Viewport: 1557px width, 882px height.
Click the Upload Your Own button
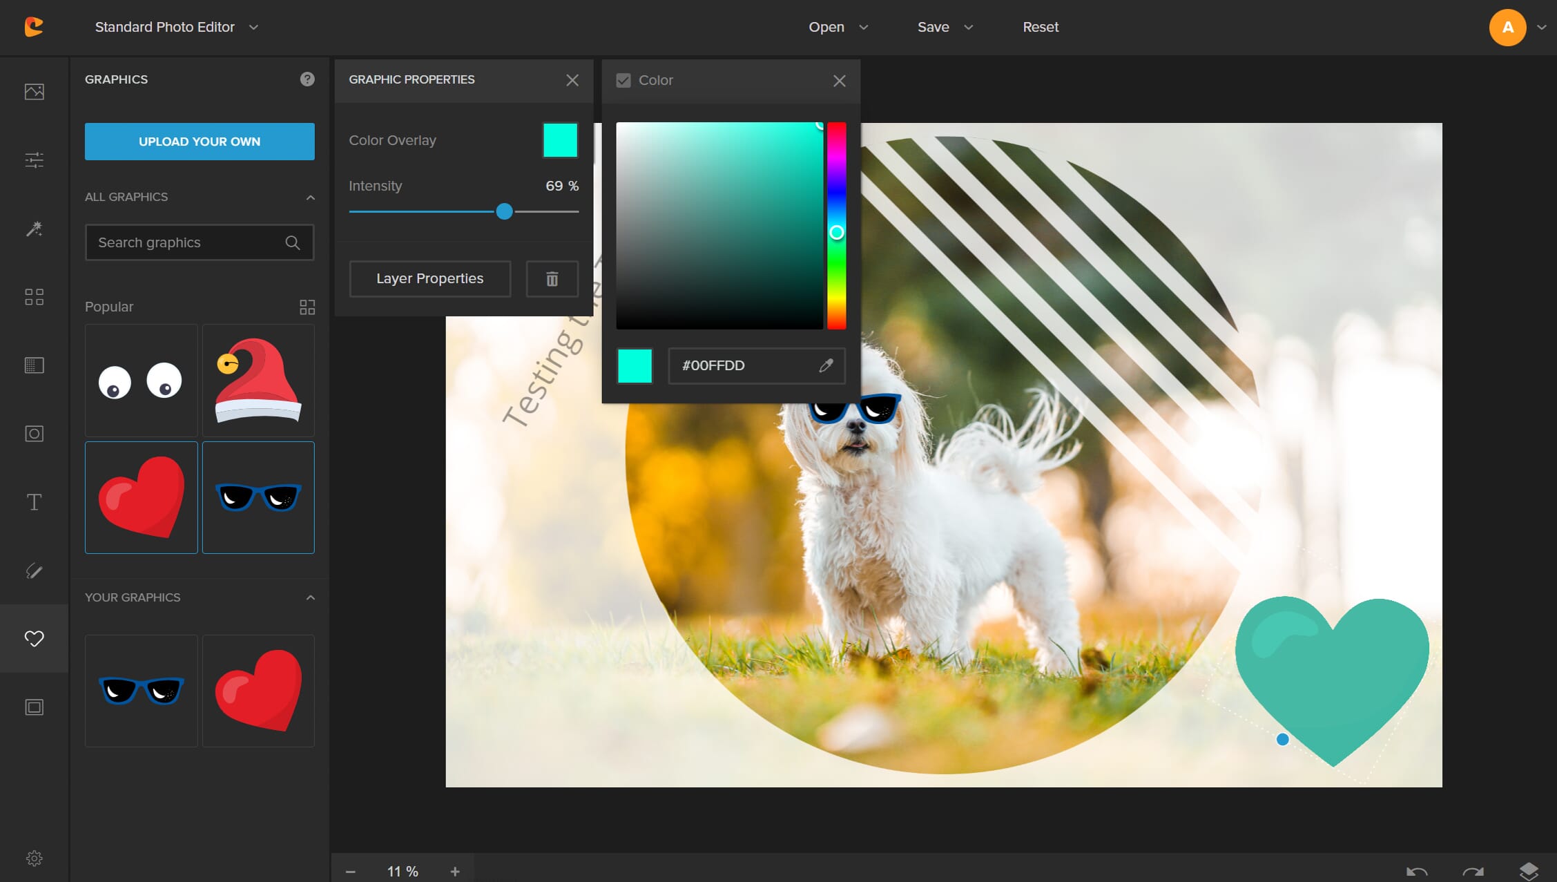[200, 142]
